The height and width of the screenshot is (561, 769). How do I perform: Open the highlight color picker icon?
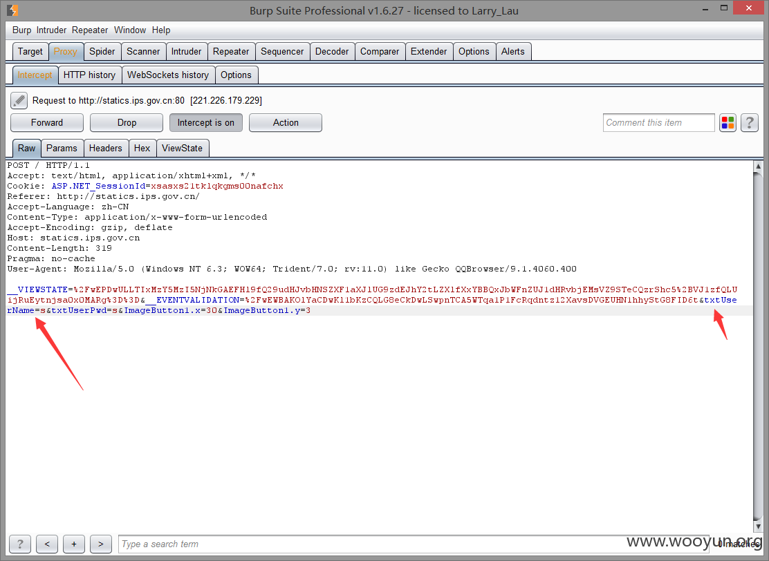pos(728,122)
